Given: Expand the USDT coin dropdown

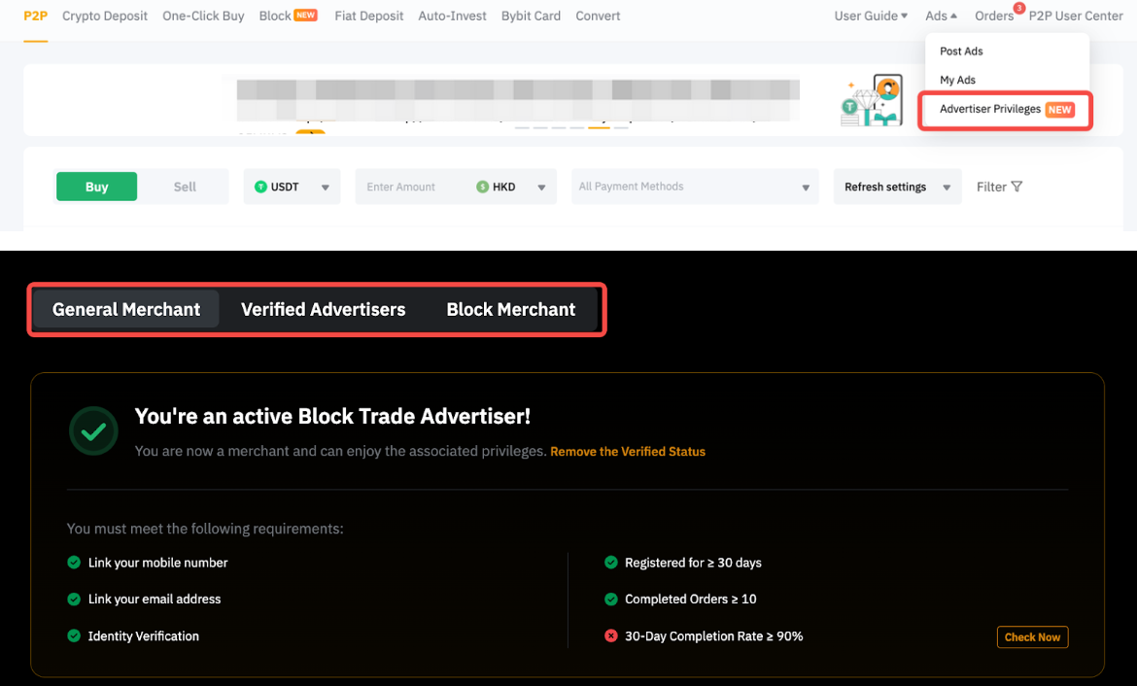Looking at the screenshot, I should pos(325,188).
